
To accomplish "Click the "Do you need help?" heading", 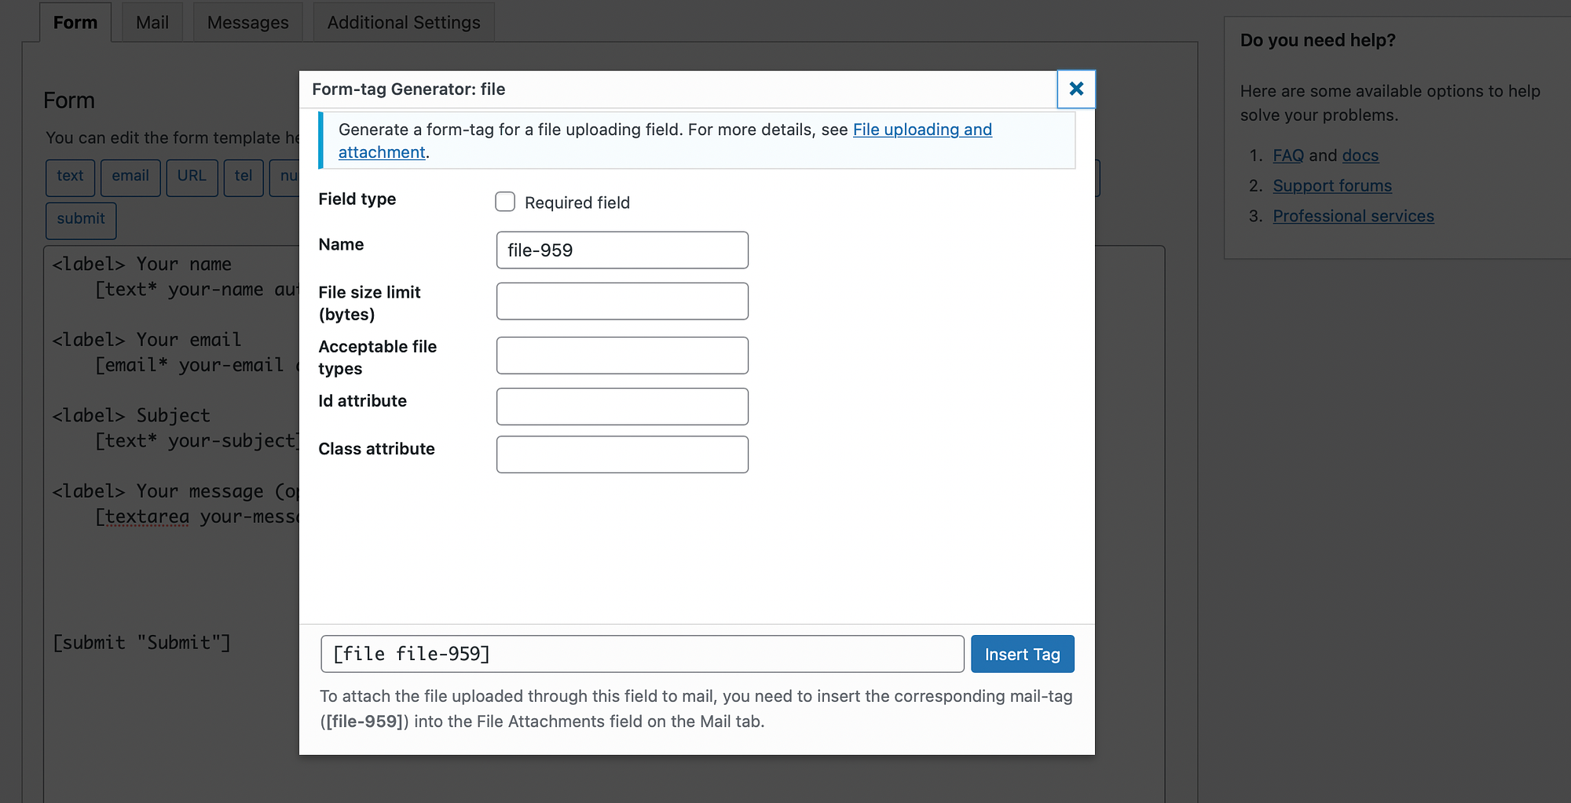I will [x=1318, y=40].
